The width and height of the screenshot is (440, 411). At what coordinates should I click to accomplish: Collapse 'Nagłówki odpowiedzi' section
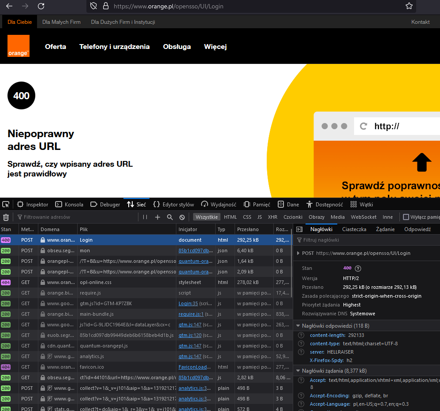(298, 326)
